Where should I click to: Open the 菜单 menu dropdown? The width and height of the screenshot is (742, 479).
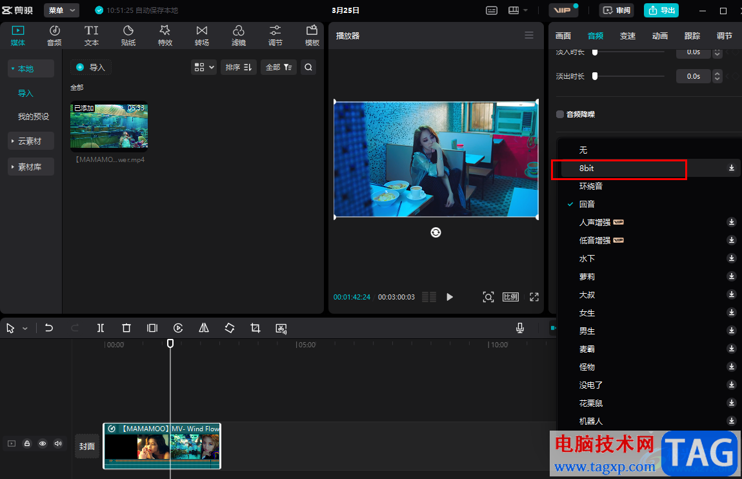point(61,10)
